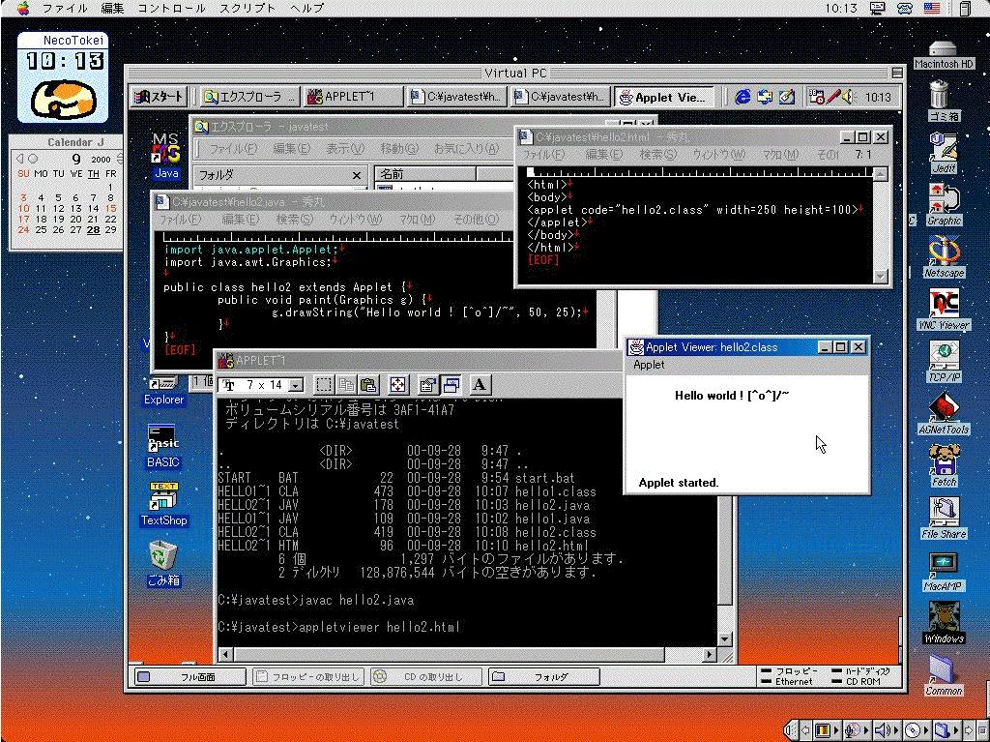The height and width of the screenshot is (742, 990).
Task: Open the スクリプト menu
Action: (247, 8)
